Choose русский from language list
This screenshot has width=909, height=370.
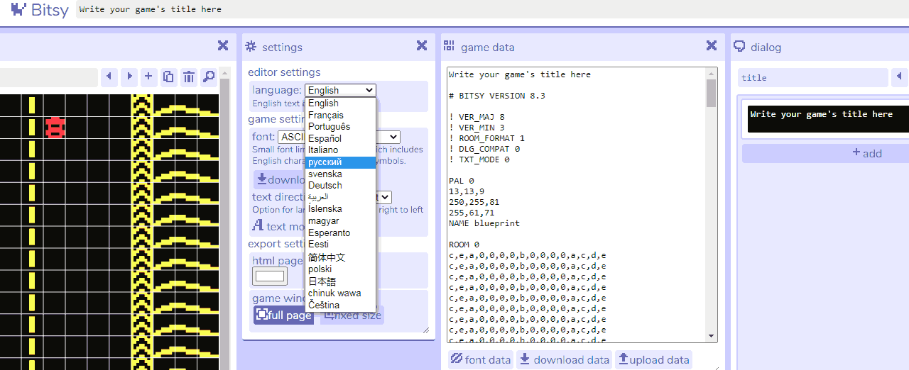pos(340,162)
